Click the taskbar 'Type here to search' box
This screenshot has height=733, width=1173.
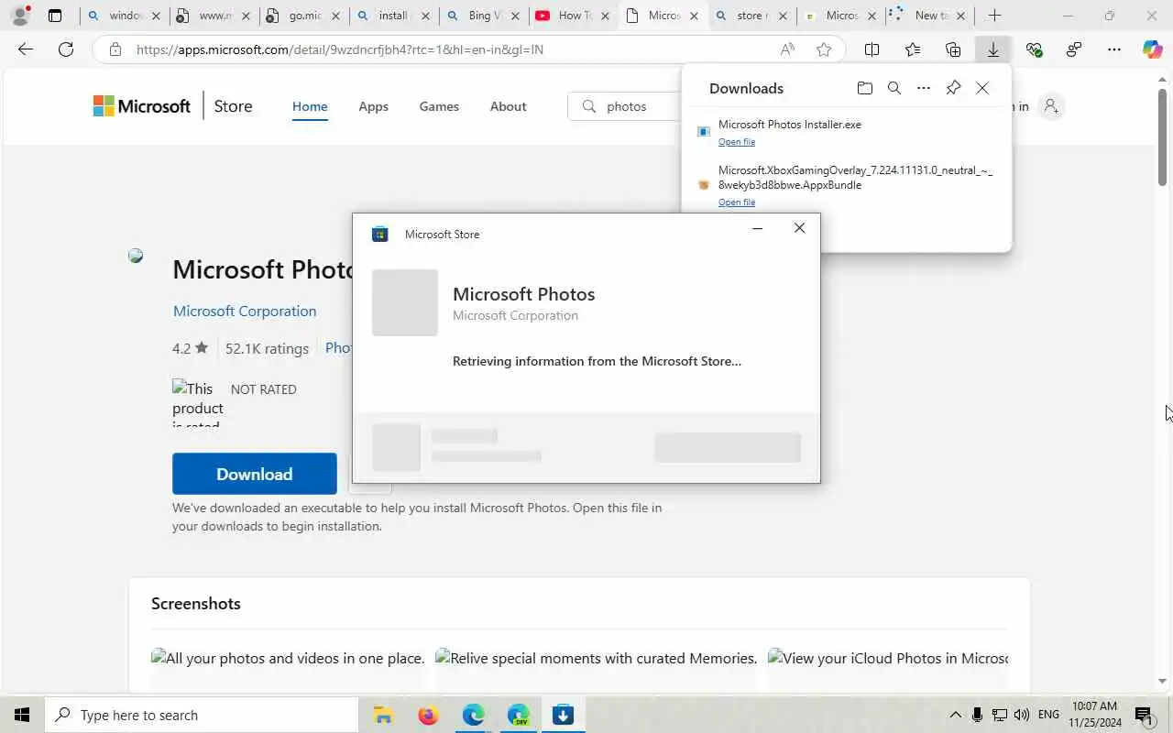coord(202,715)
